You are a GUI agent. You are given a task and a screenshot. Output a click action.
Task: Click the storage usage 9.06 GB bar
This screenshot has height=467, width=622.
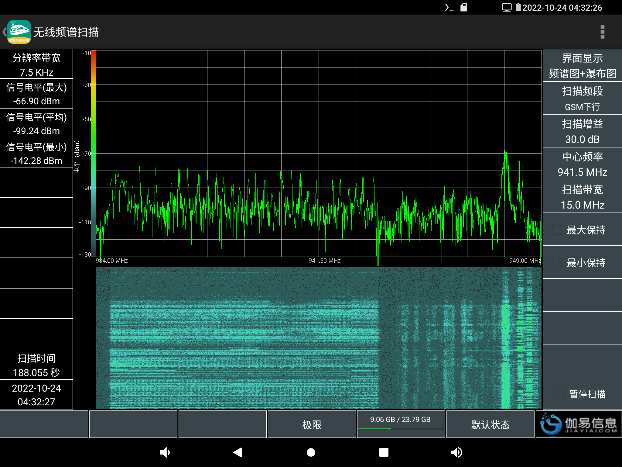pyautogui.click(x=401, y=424)
